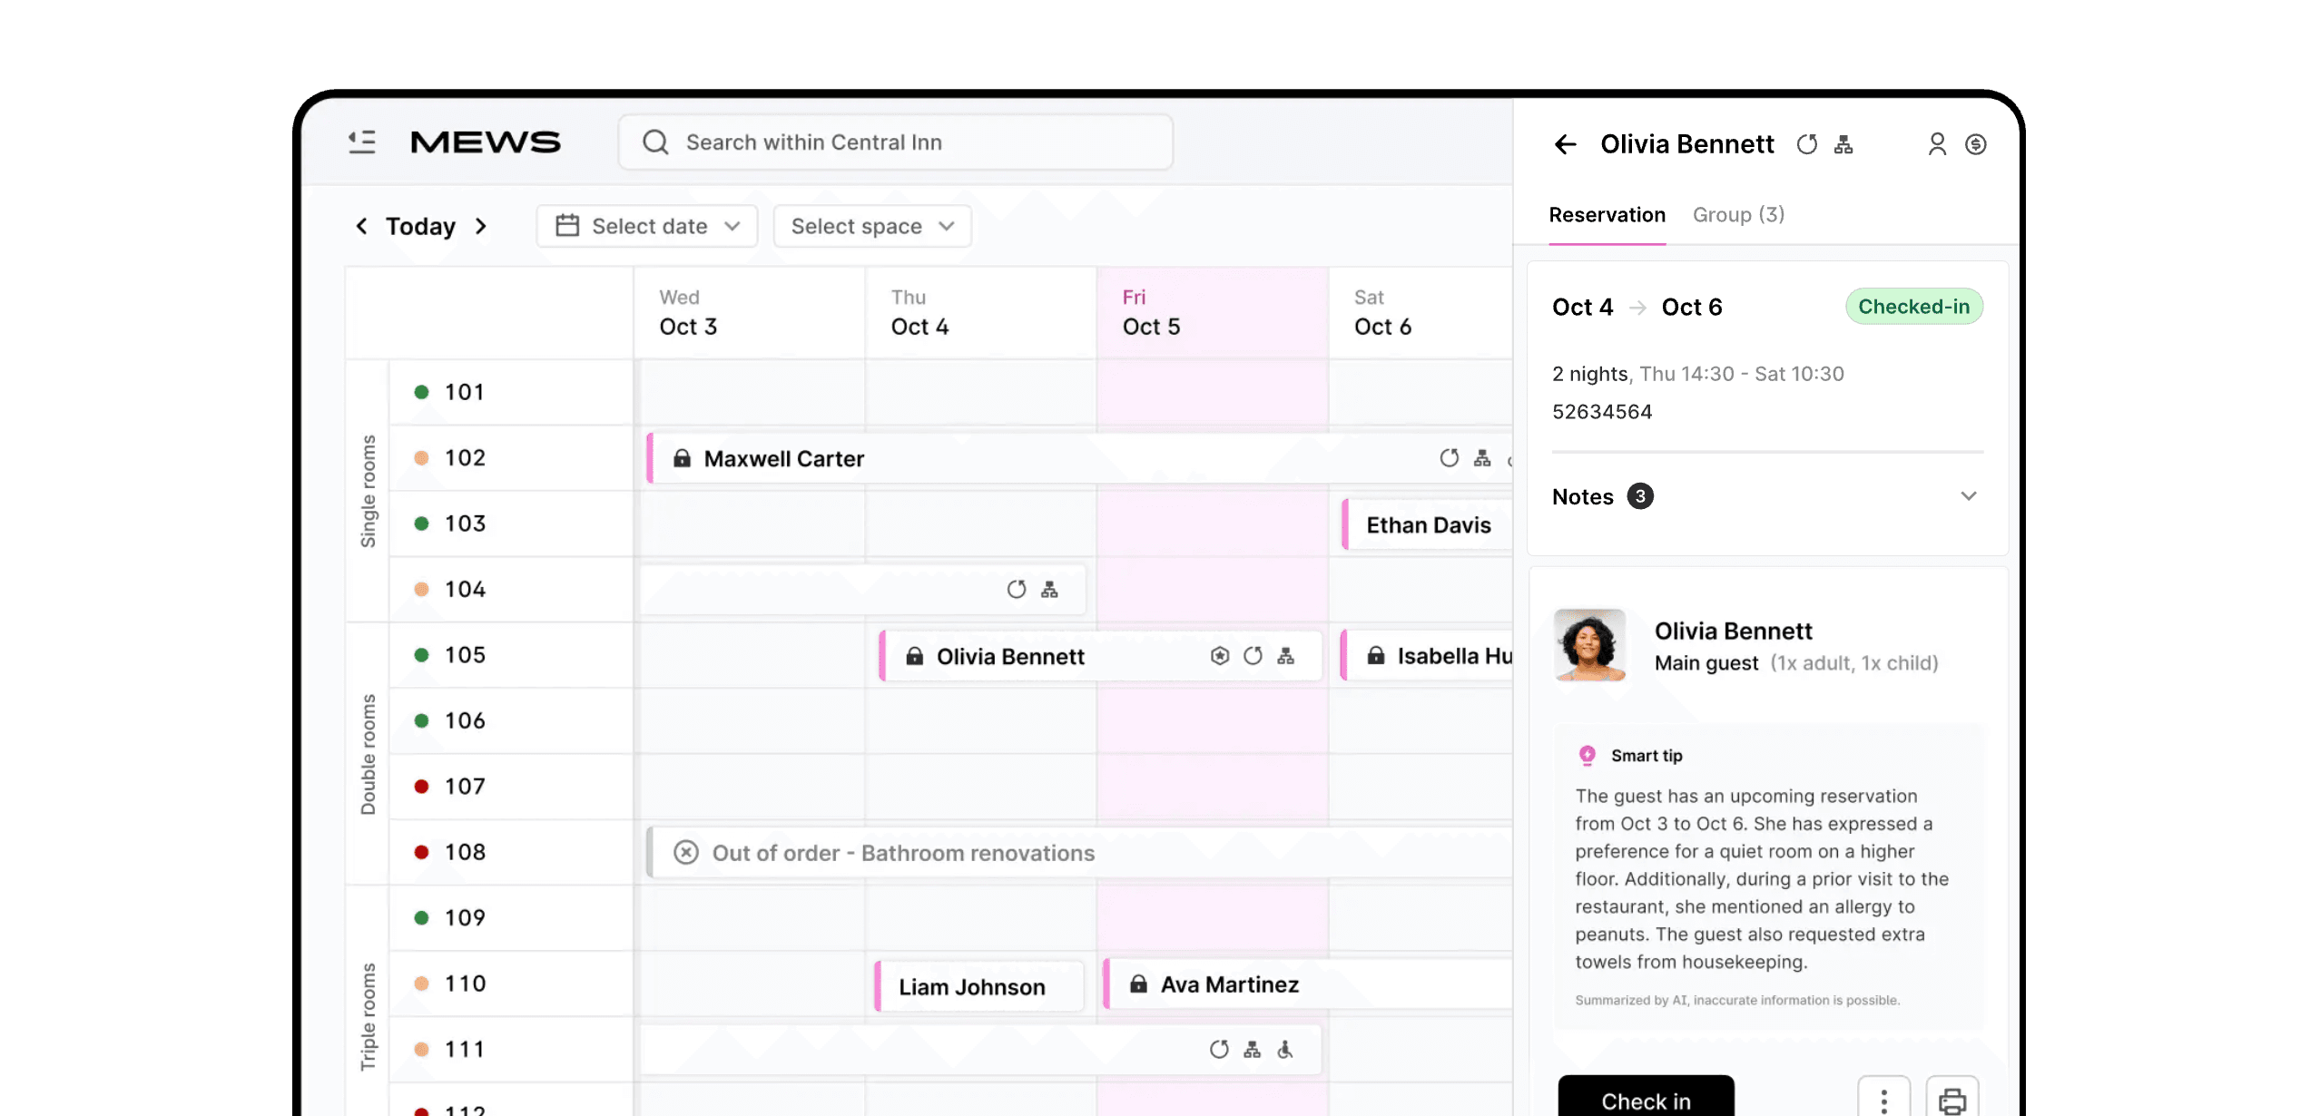Click the Double rooms category label

[368, 754]
